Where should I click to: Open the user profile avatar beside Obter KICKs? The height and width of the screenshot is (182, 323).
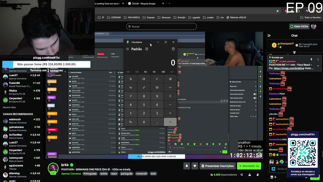click(313, 27)
